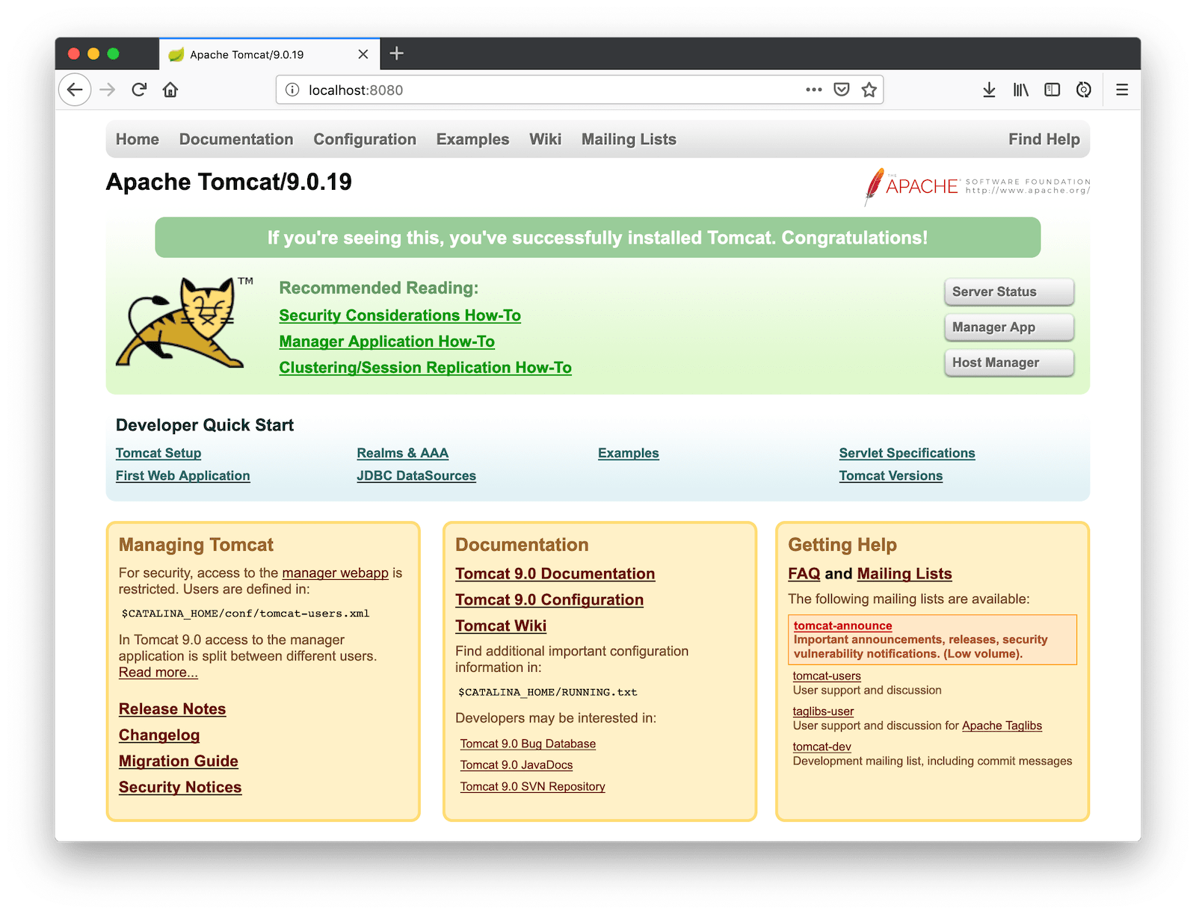Open the FAQ link under Getting Help
The image size is (1196, 914).
coord(804,574)
